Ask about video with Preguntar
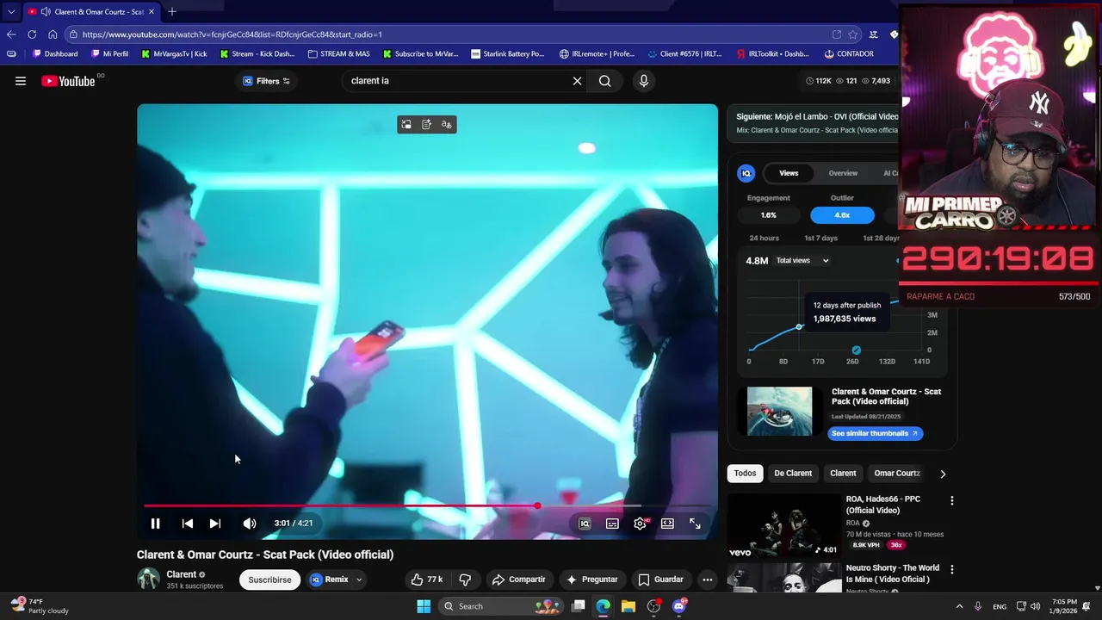Viewport: 1102px width, 620px height. (591, 580)
